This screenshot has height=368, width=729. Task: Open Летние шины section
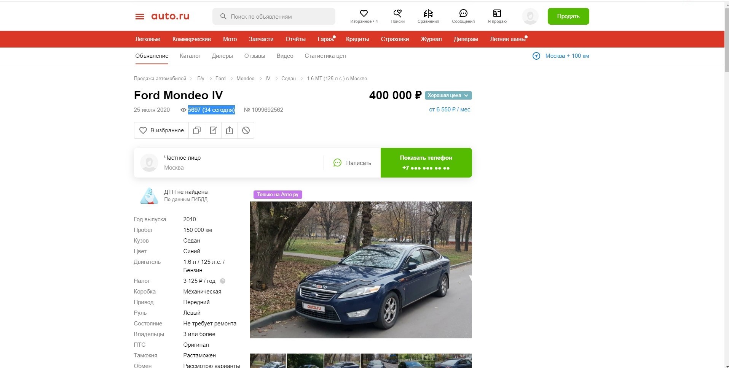[507, 39]
